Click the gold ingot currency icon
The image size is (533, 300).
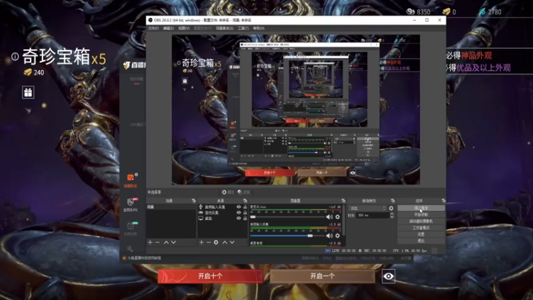(446, 11)
